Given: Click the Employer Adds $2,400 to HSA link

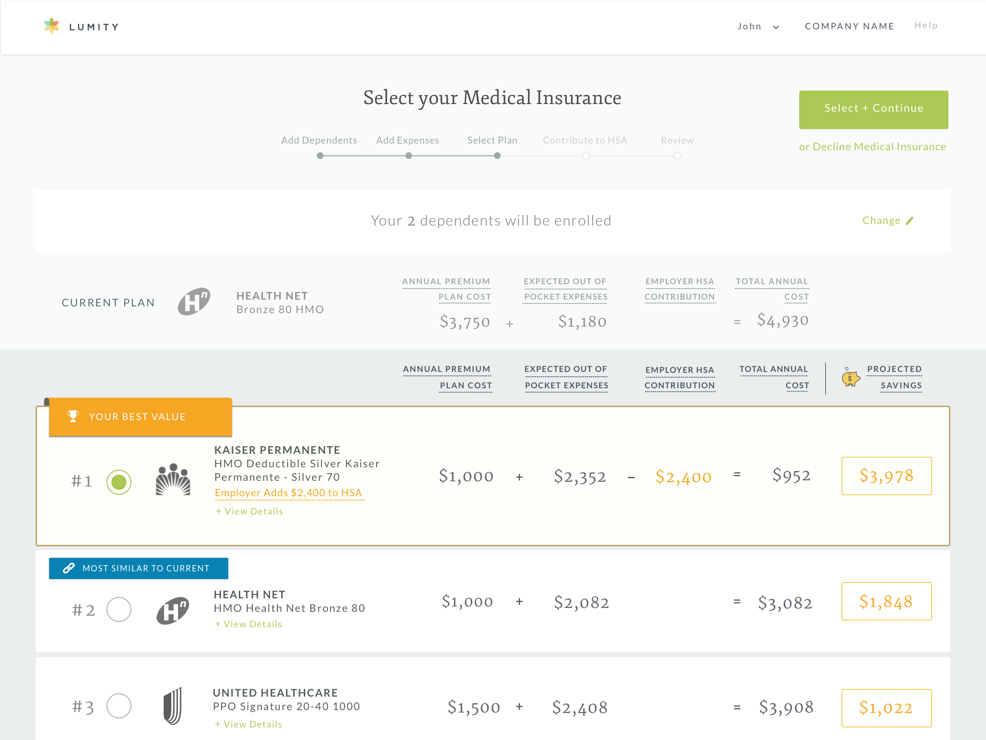Looking at the screenshot, I should (289, 493).
